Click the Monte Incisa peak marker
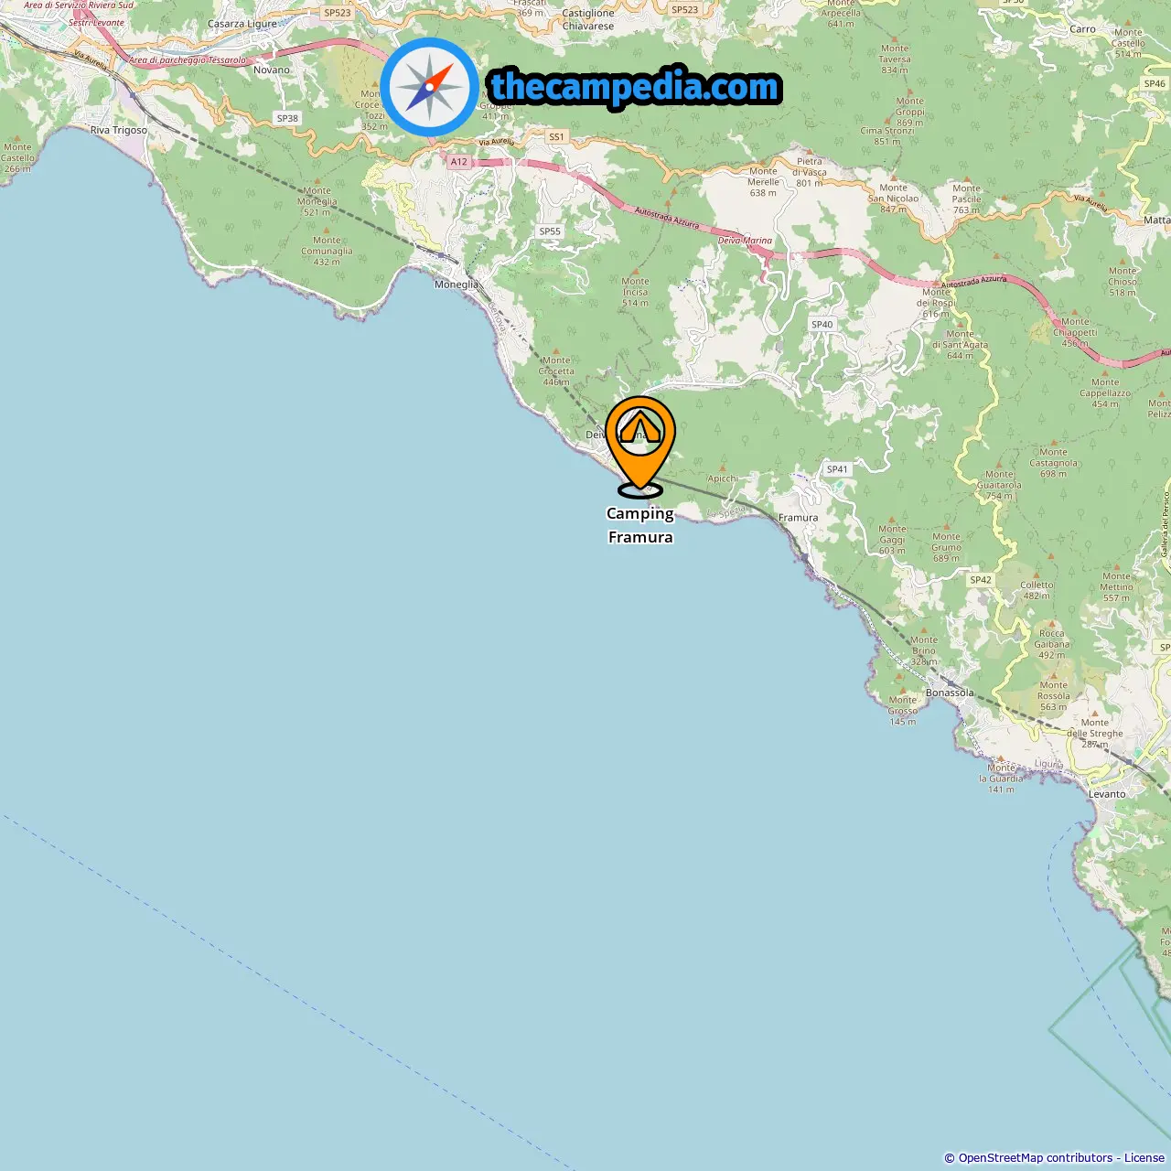 (635, 272)
